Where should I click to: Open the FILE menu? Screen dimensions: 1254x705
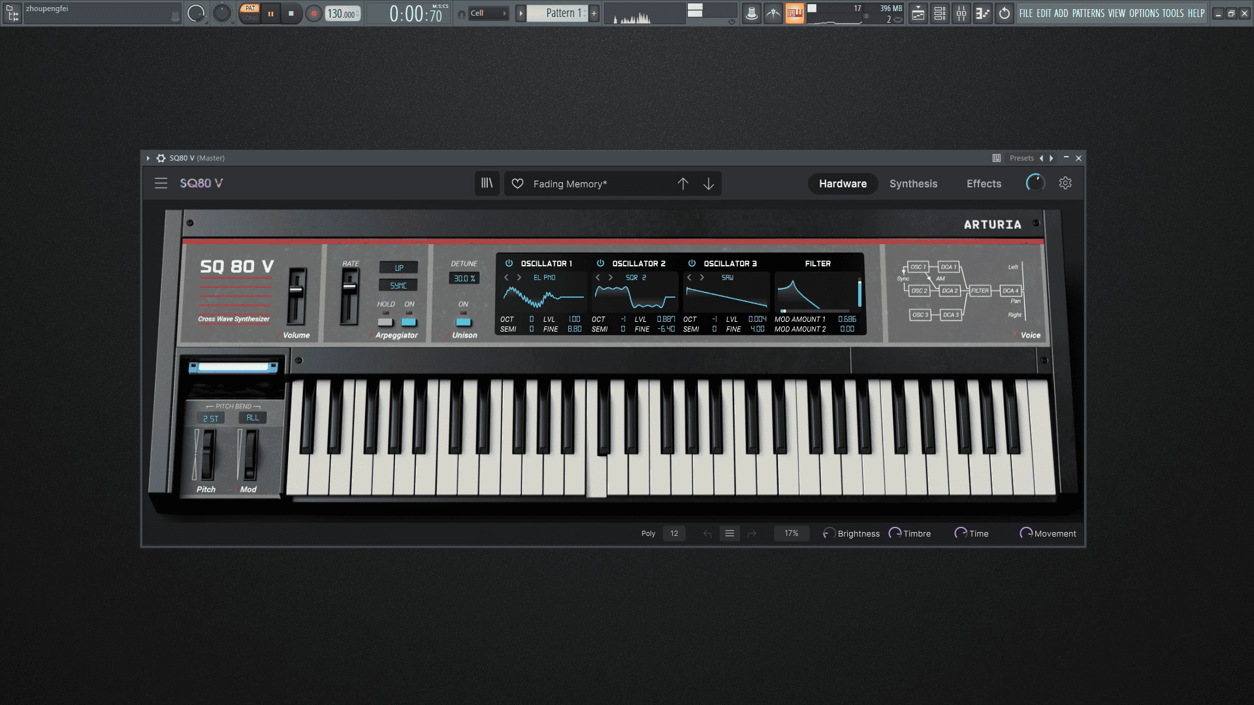1026,13
